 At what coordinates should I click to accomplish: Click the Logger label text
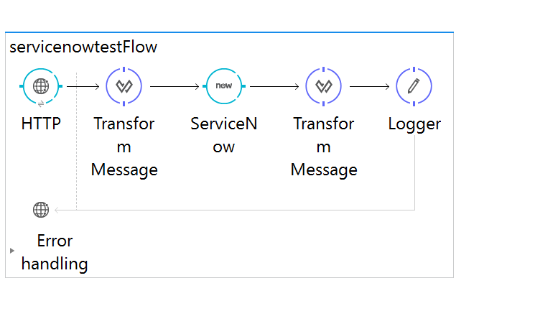414,124
